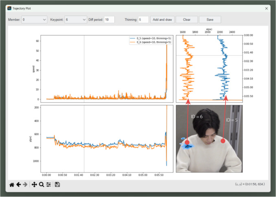Screen dimensions: 276x197
Task: Click the horizontal time cursor in x(px) plot
Action: coord(209,55)
